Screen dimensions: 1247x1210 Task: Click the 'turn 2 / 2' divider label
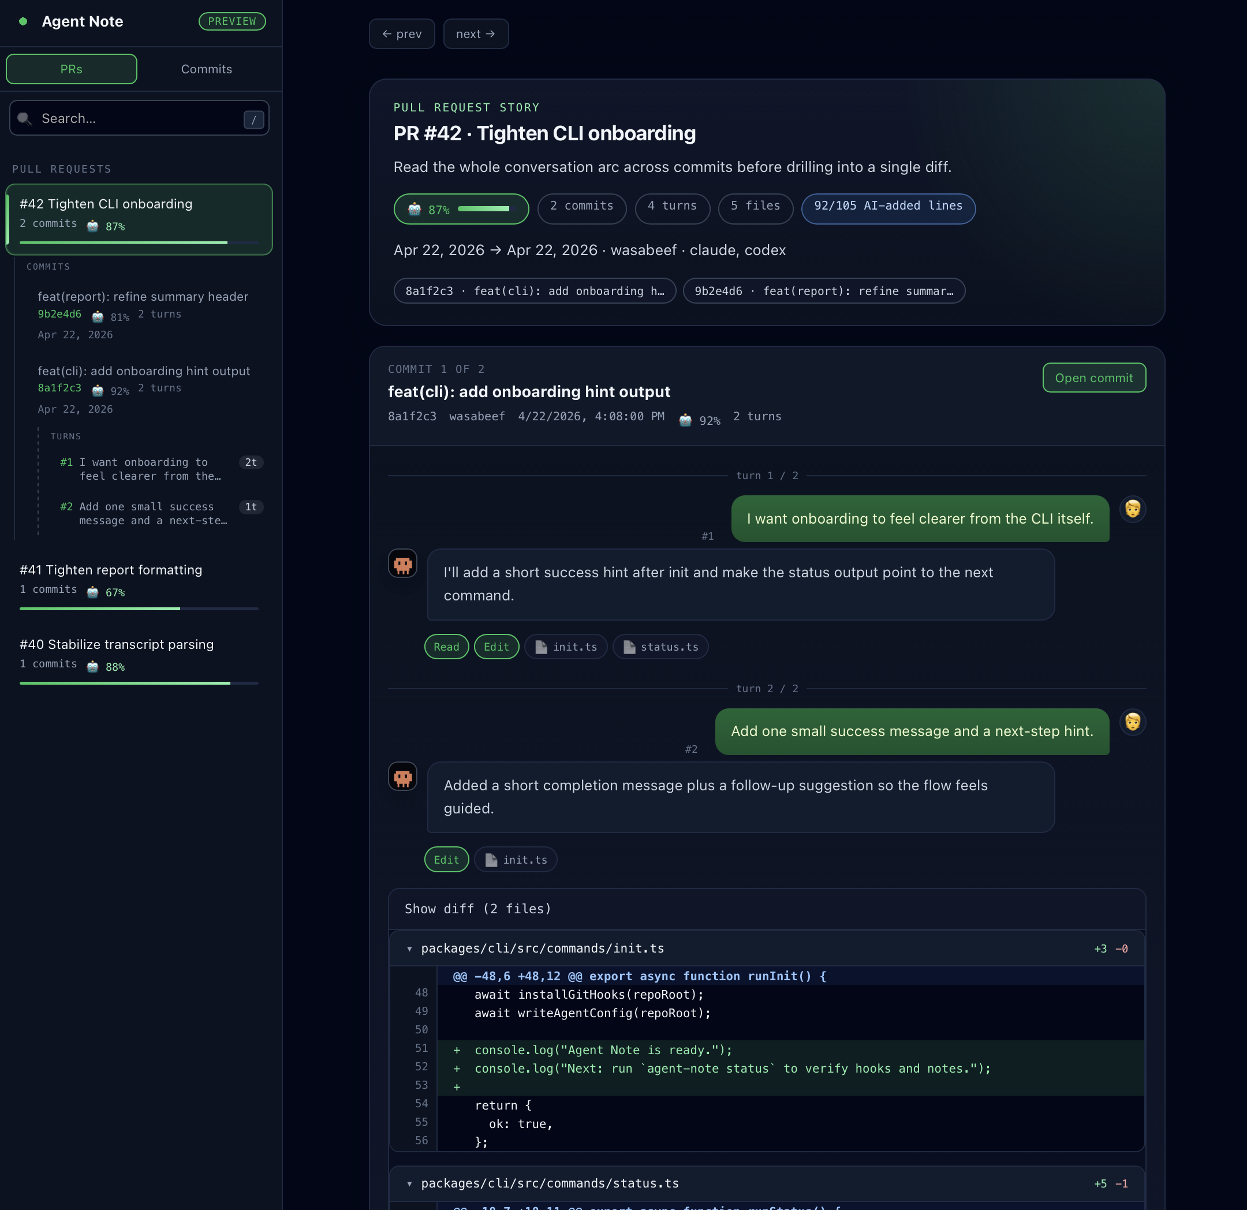click(x=767, y=688)
